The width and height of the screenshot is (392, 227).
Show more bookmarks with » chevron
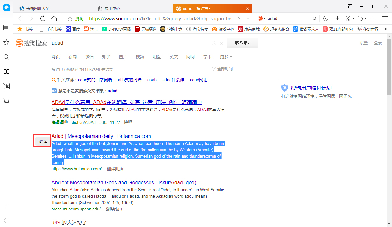386,29
